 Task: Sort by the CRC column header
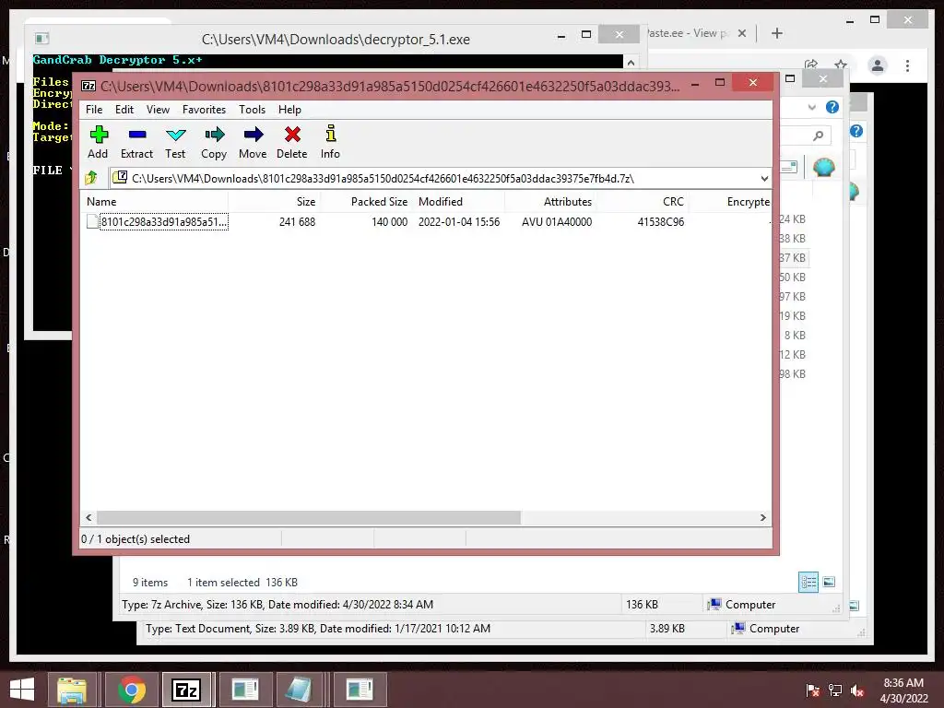(x=643, y=202)
